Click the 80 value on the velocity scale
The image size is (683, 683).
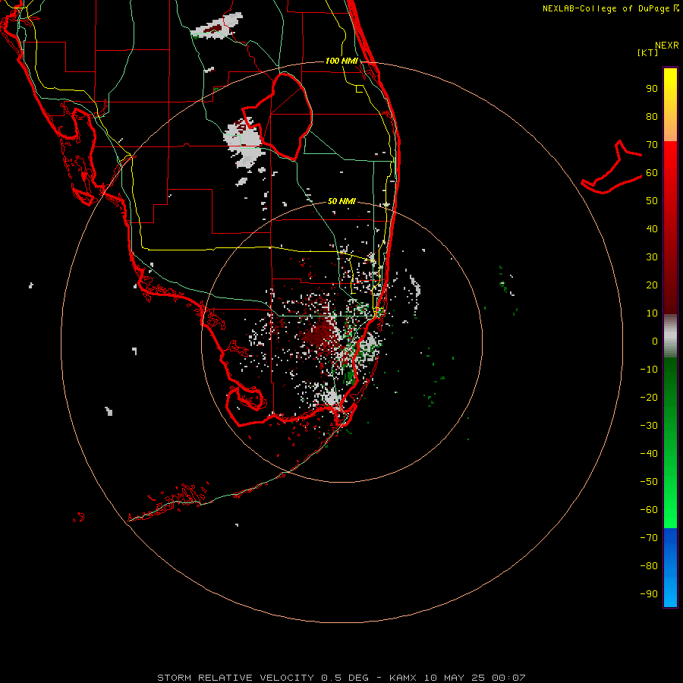click(652, 117)
